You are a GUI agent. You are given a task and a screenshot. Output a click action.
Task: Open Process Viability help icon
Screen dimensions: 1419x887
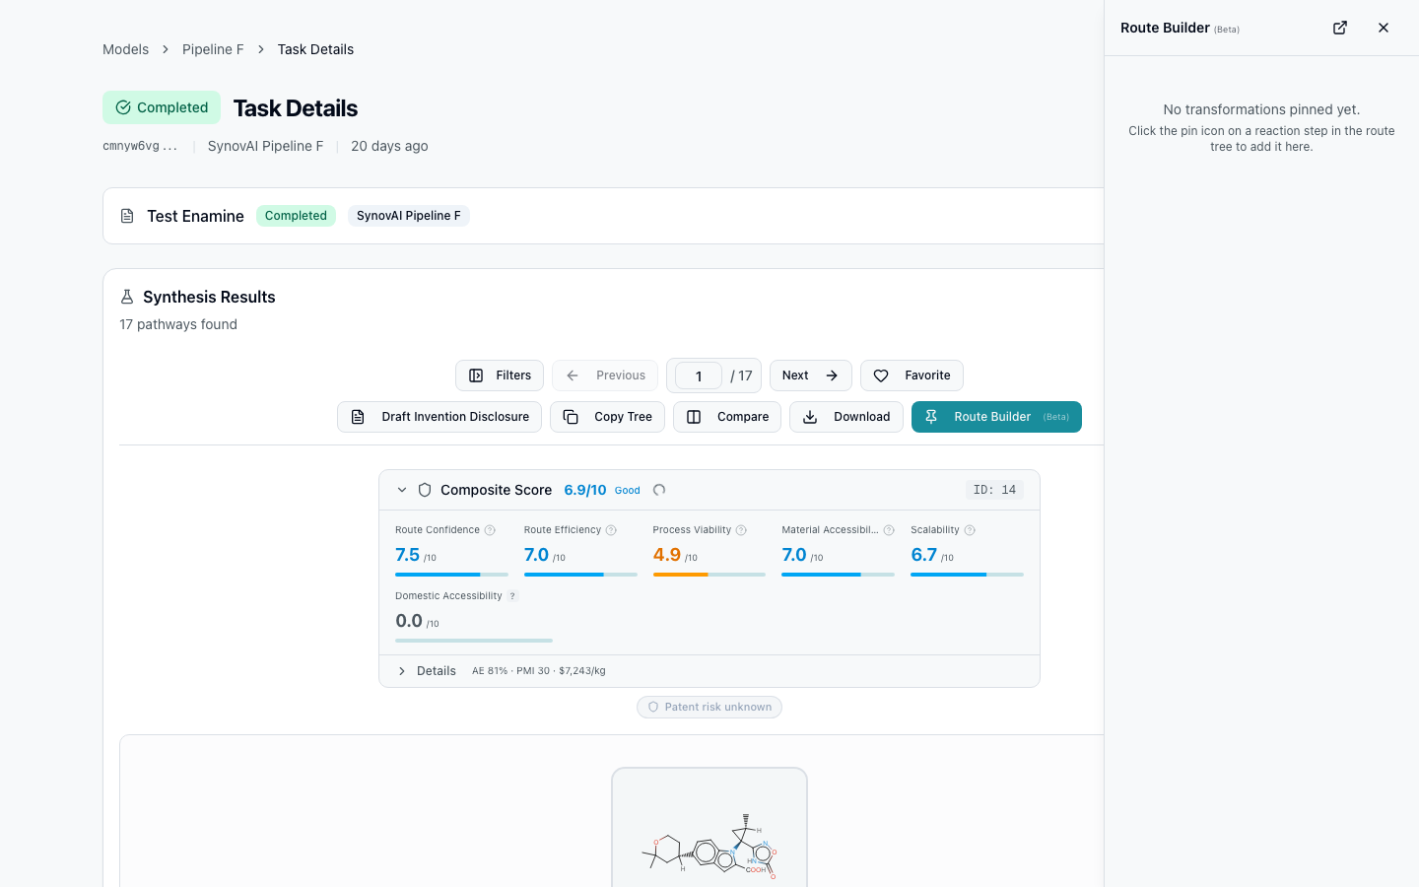pos(741,530)
